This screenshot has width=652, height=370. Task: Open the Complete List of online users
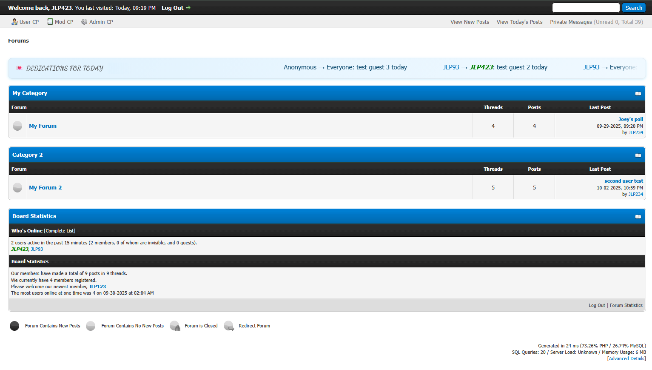[x=60, y=231]
